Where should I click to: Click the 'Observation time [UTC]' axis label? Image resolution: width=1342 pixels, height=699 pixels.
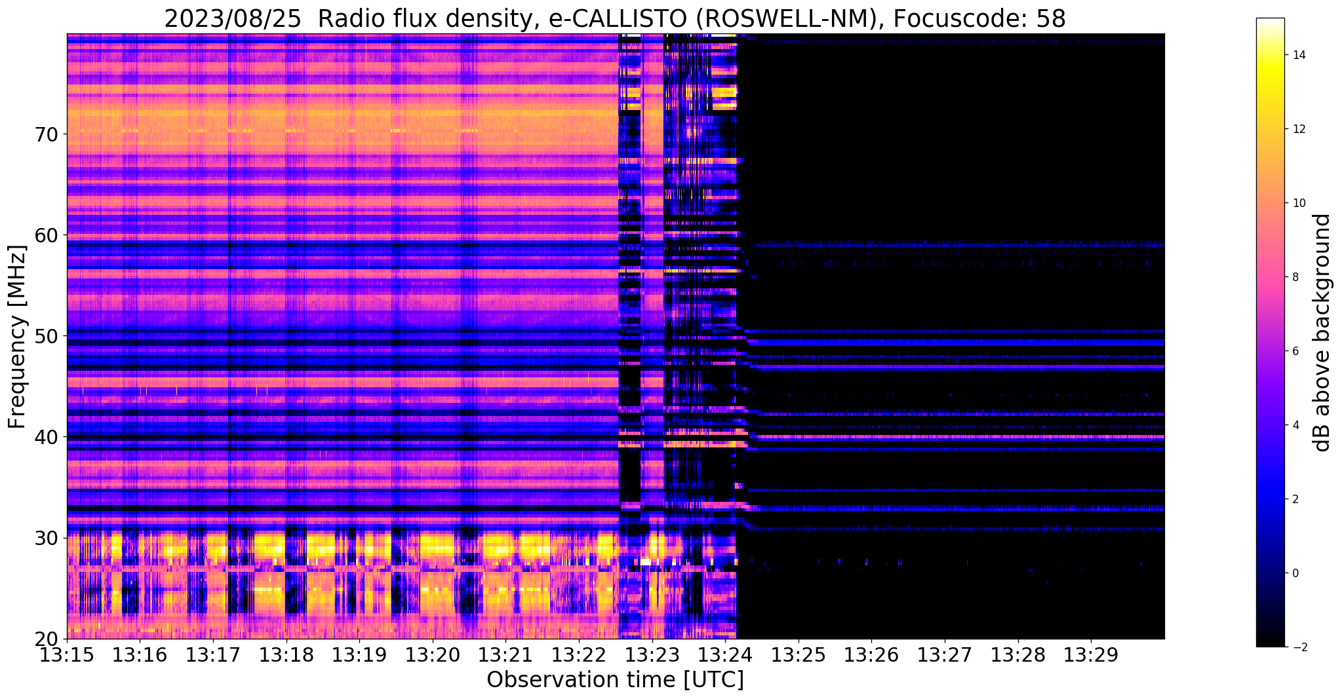[615, 680]
